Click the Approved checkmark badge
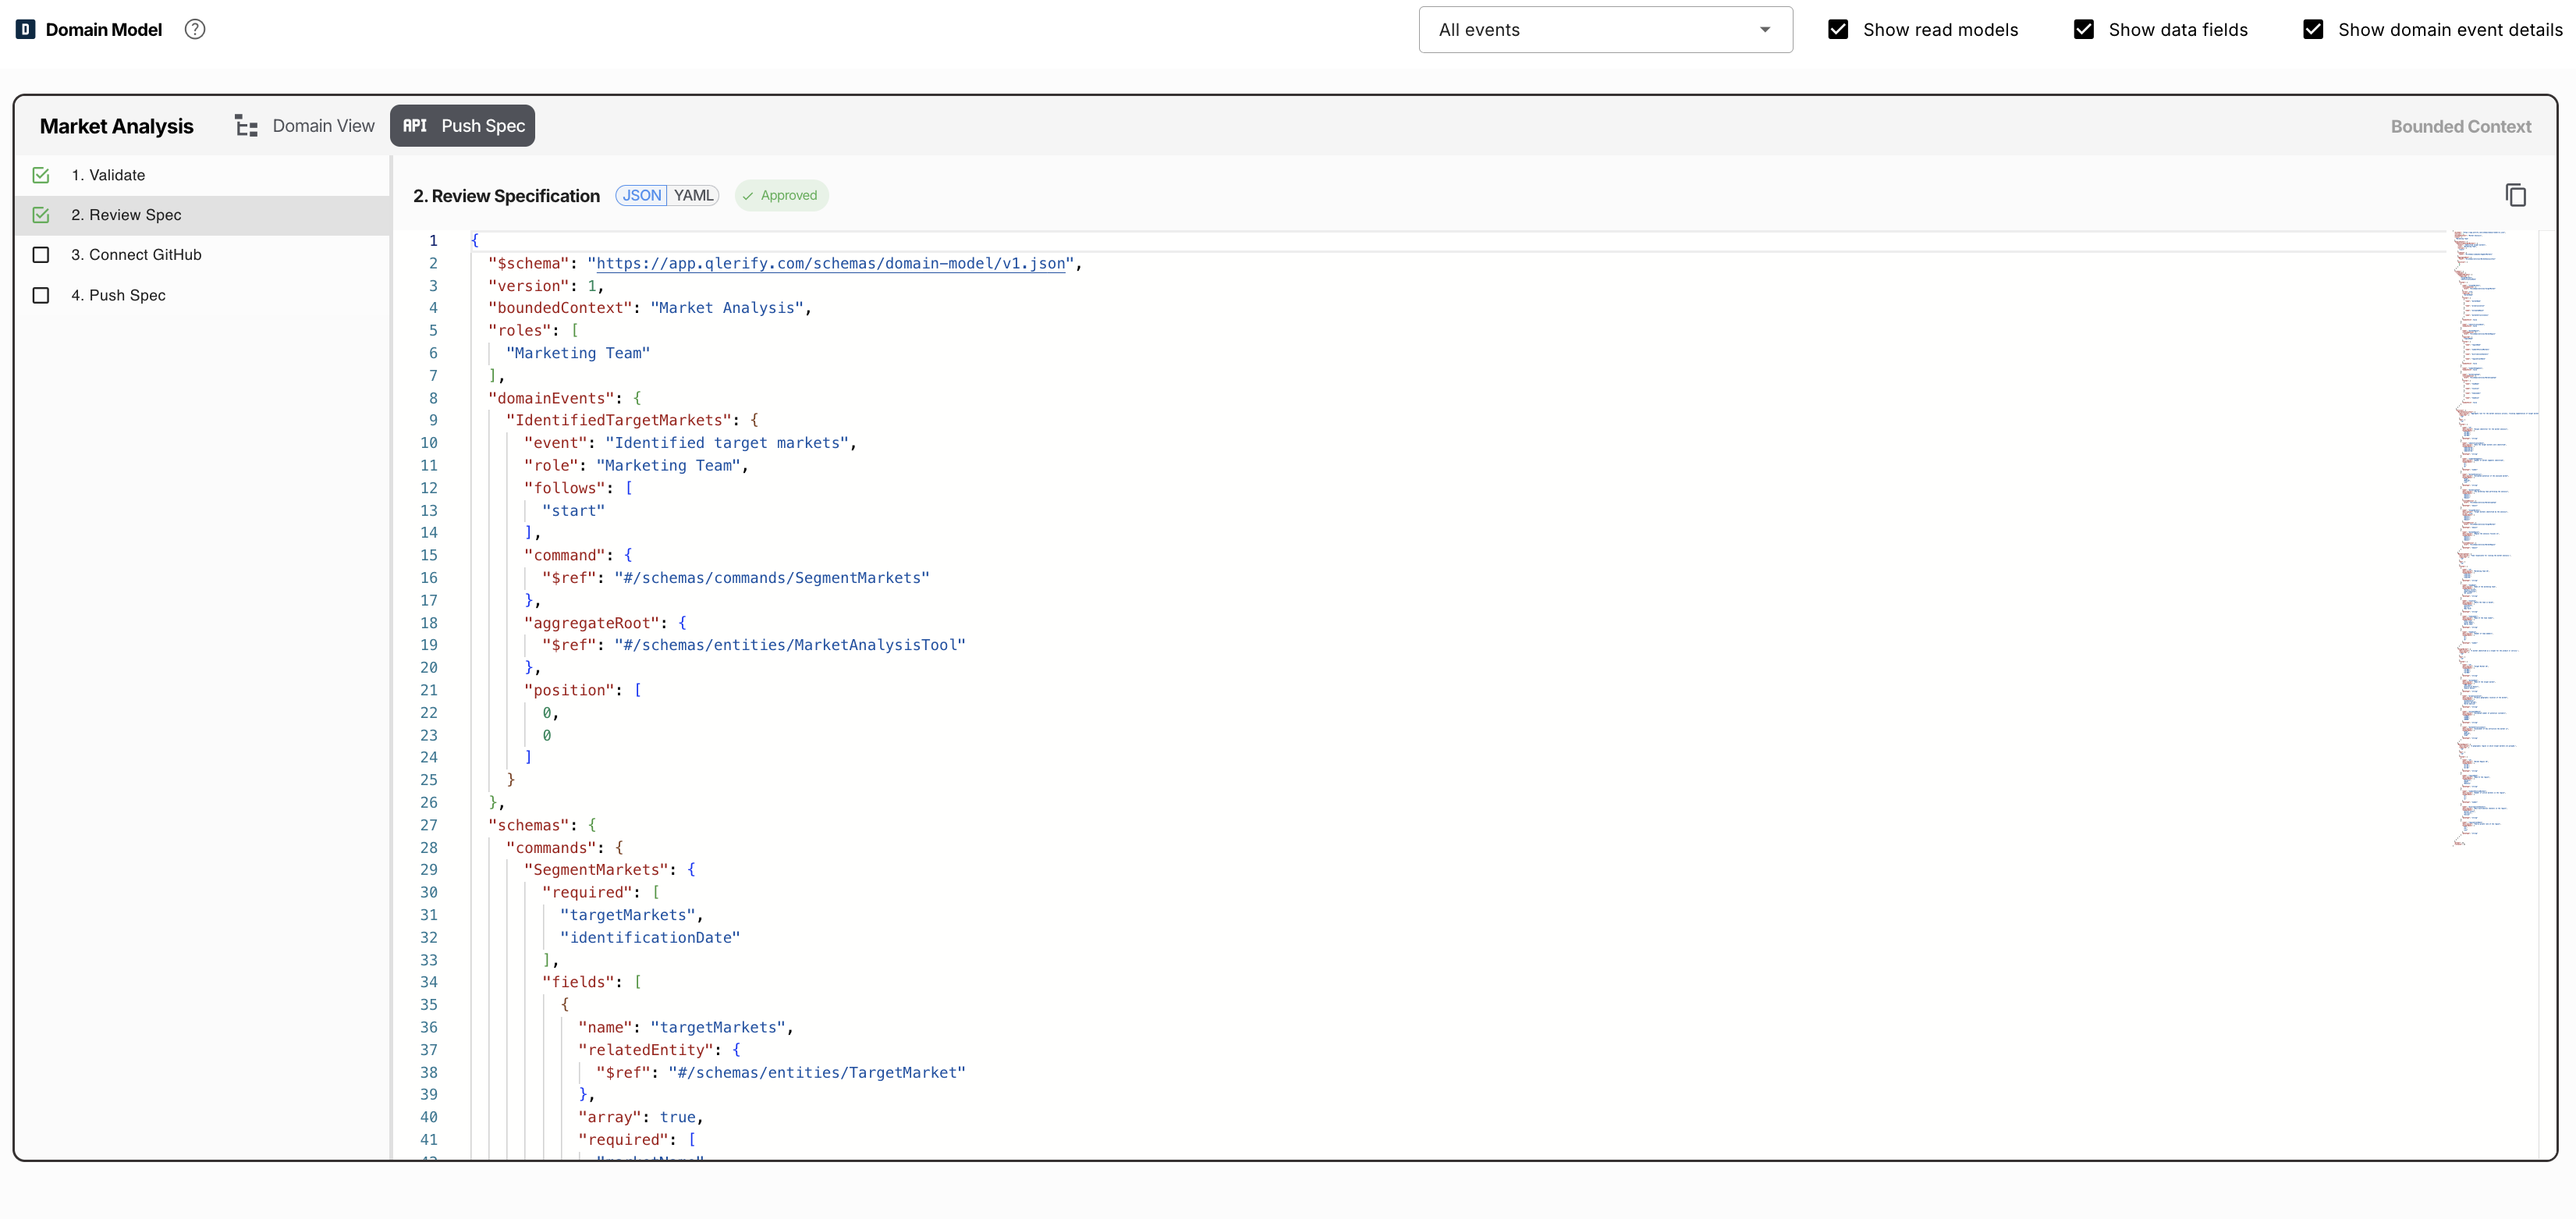The width and height of the screenshot is (2576, 1219). point(781,196)
